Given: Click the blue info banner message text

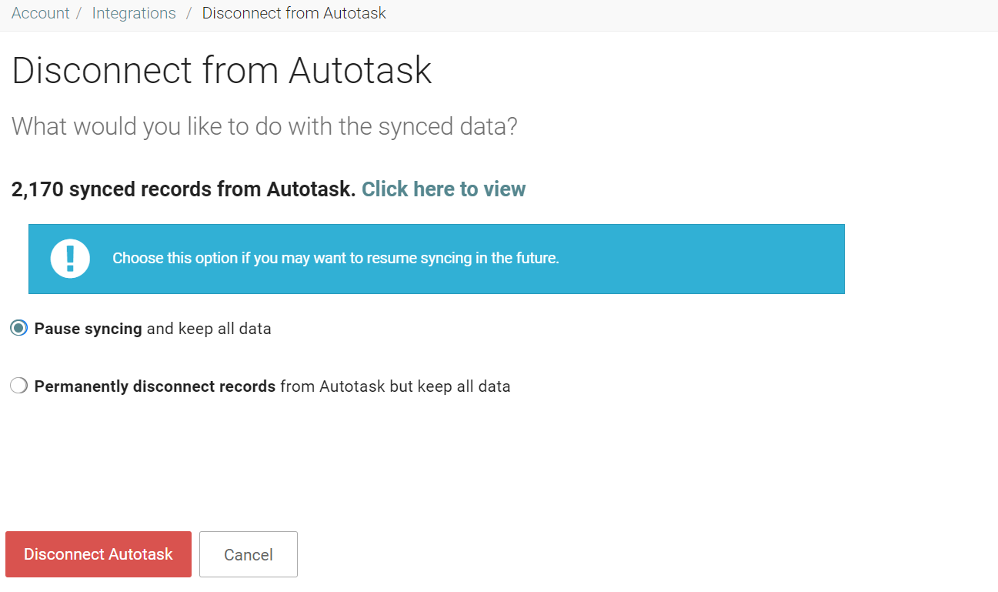Looking at the screenshot, I should pos(335,258).
